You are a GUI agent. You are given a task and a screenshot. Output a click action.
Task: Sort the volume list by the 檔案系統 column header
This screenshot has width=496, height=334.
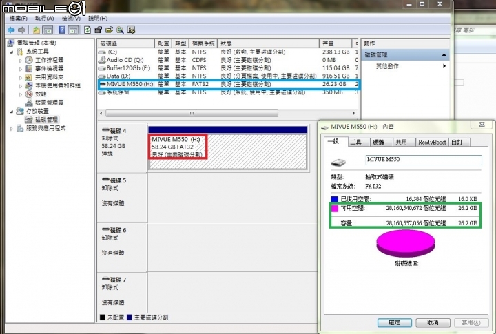point(203,43)
